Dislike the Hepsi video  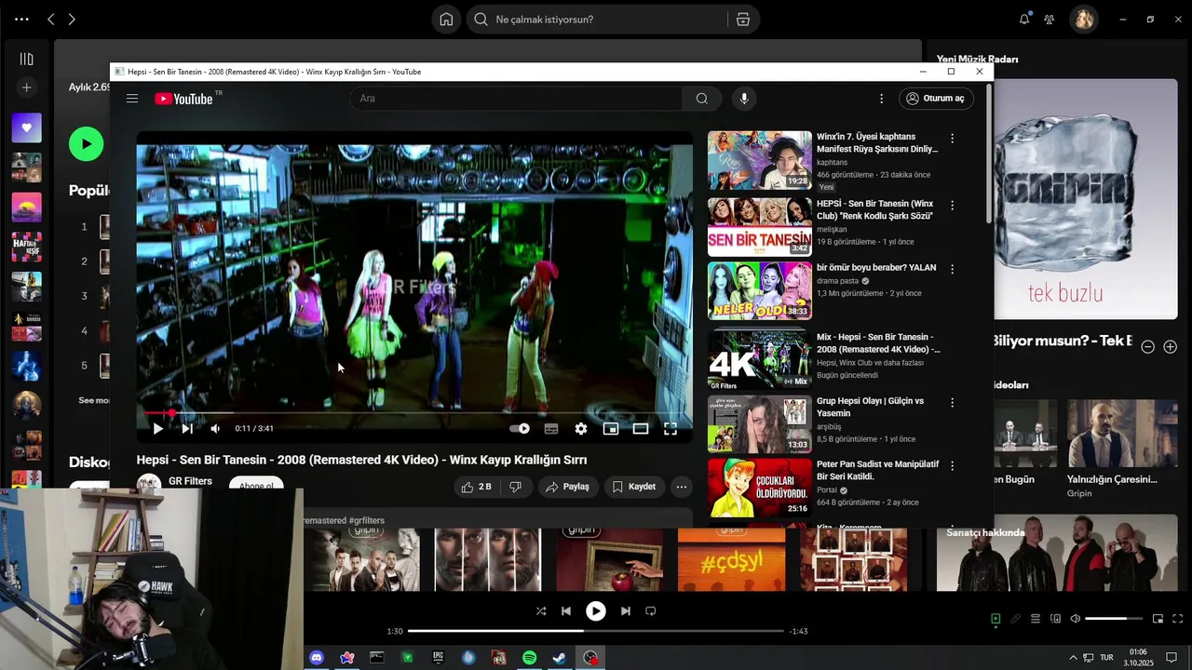pyautogui.click(x=515, y=487)
